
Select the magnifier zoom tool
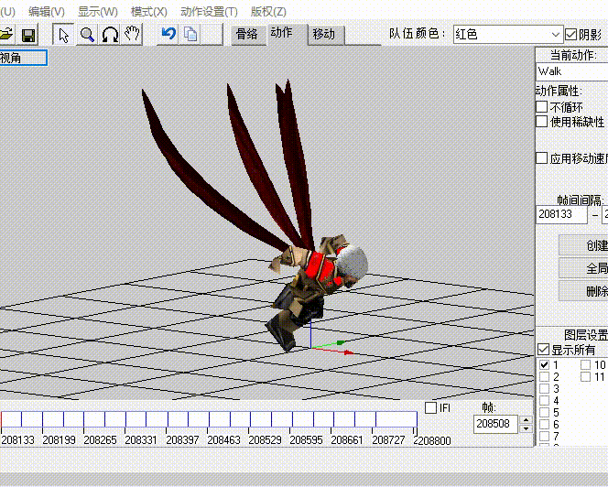pos(87,35)
